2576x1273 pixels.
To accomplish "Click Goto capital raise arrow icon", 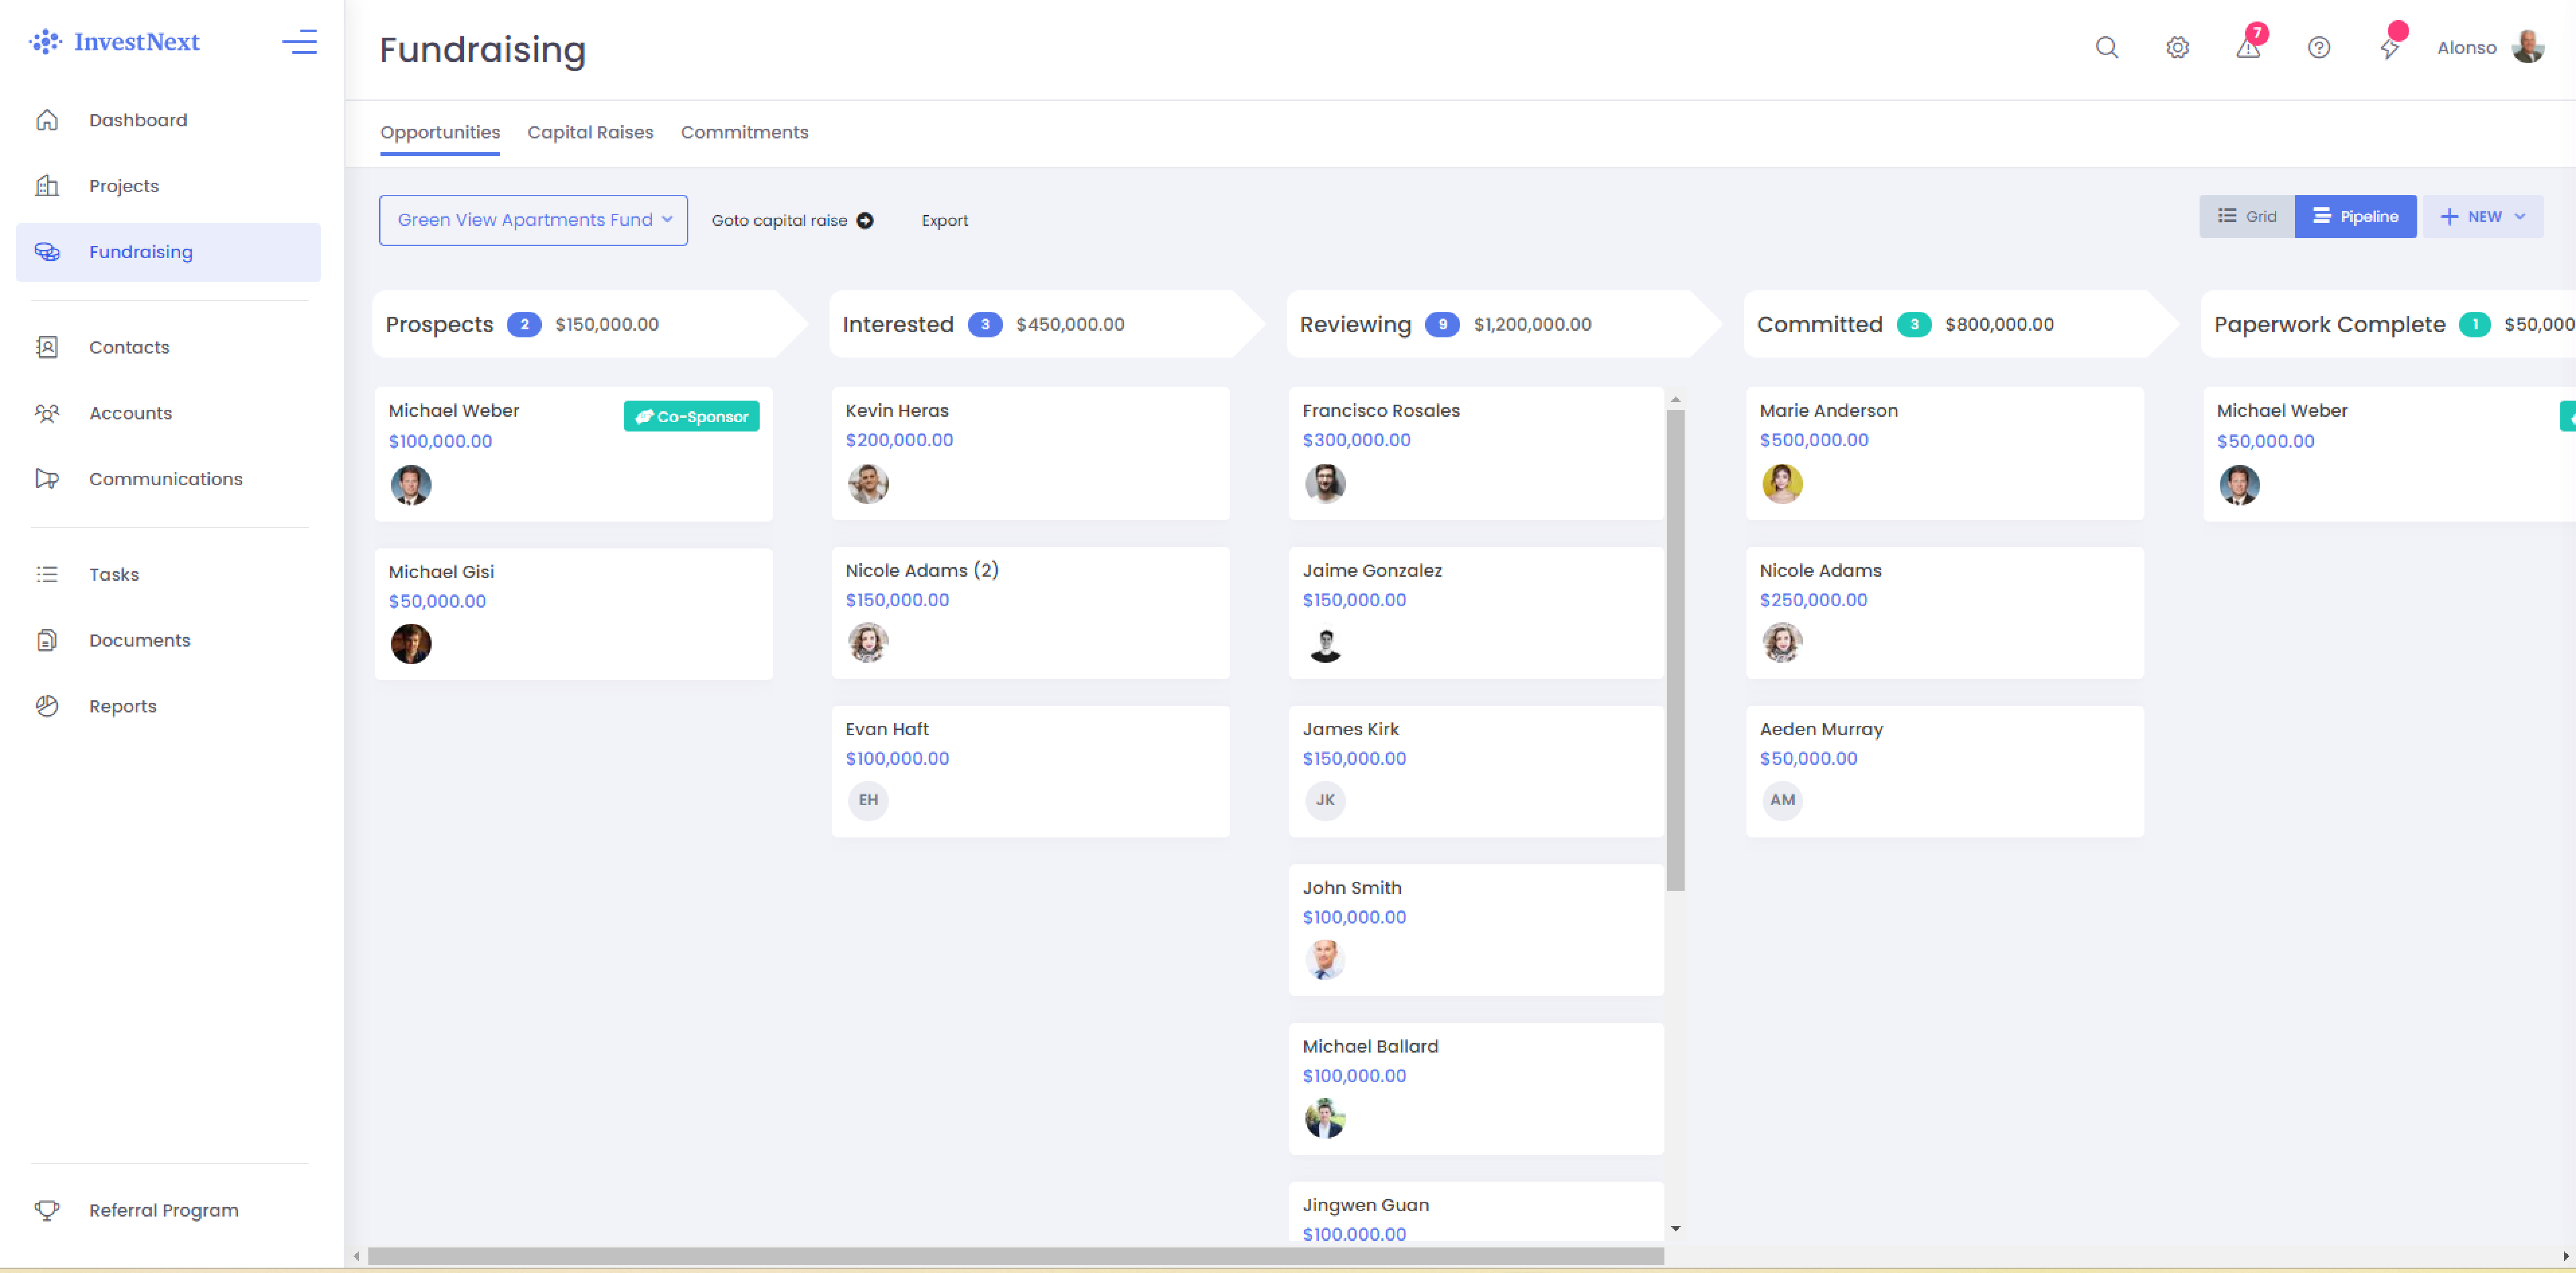I will coord(865,220).
